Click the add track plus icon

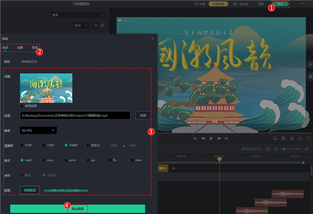(174, 168)
